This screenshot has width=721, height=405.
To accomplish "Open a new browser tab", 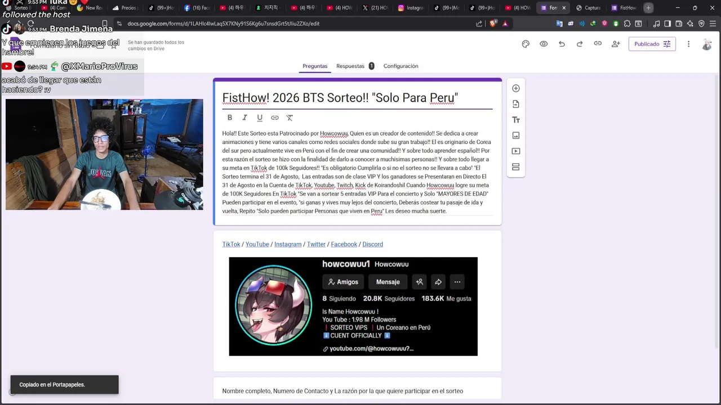I will tap(648, 8).
